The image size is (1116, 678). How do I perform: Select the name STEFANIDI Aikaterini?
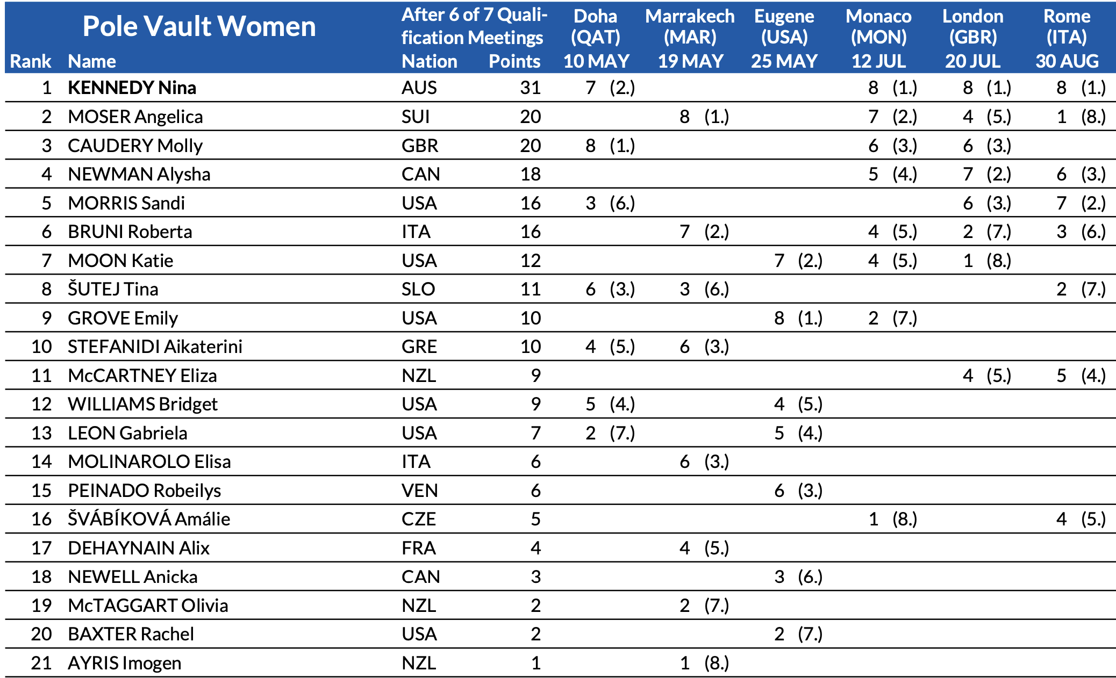155,347
